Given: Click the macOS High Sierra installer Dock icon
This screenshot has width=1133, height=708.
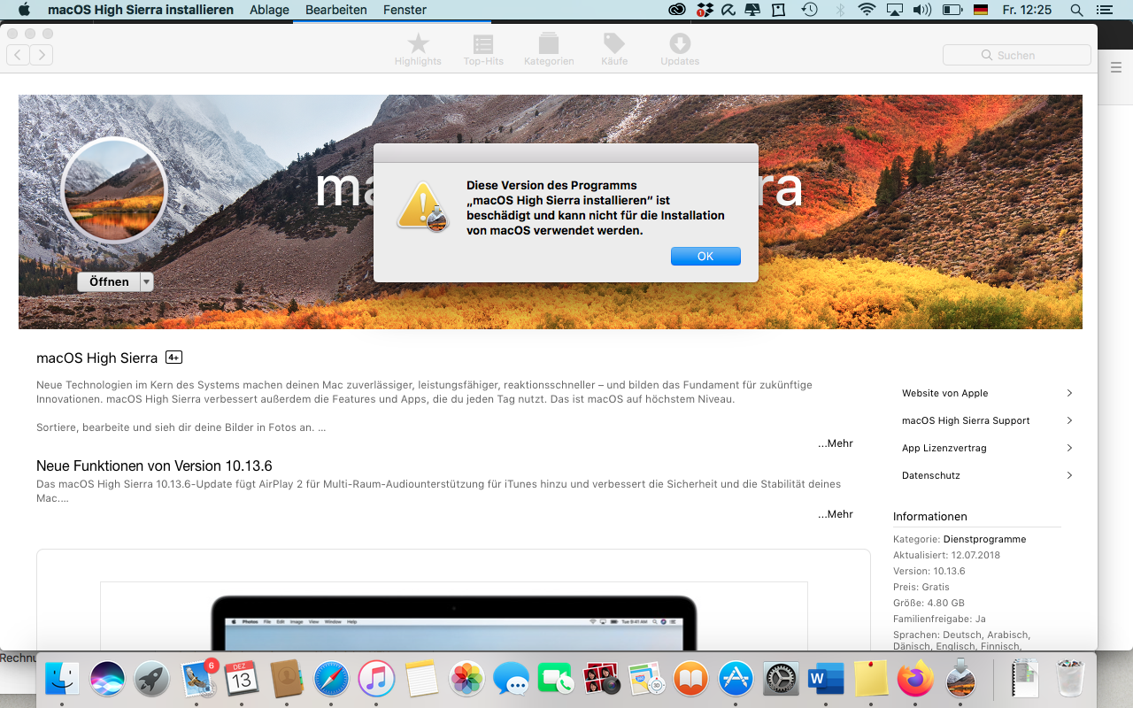Looking at the screenshot, I should (961, 679).
